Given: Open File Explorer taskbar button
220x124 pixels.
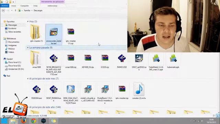Looking at the screenshot, I should [x=13, y=121].
